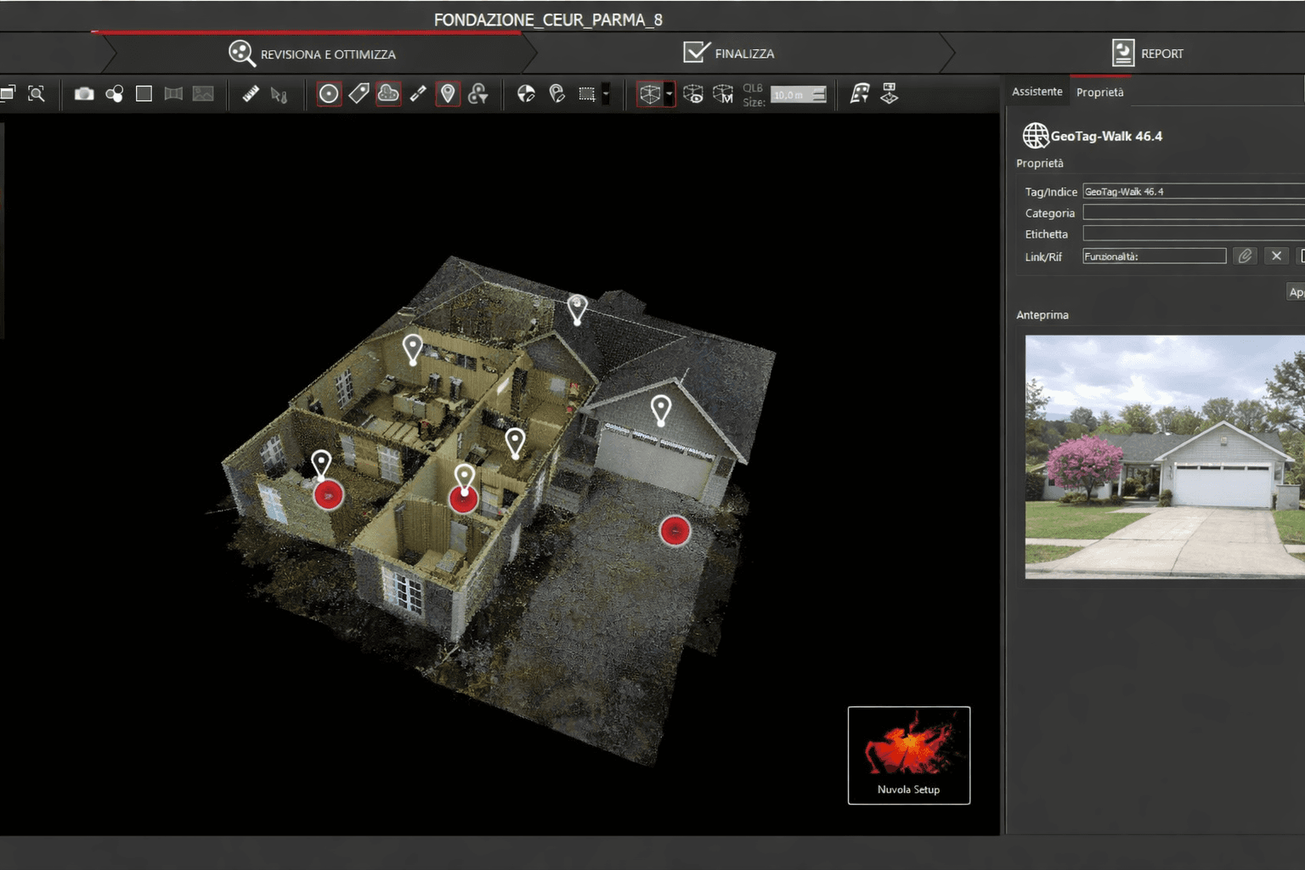This screenshot has height=870, width=1305.
Task: Expand the rectangle selection tool dropdown
Action: pyautogui.click(x=606, y=93)
